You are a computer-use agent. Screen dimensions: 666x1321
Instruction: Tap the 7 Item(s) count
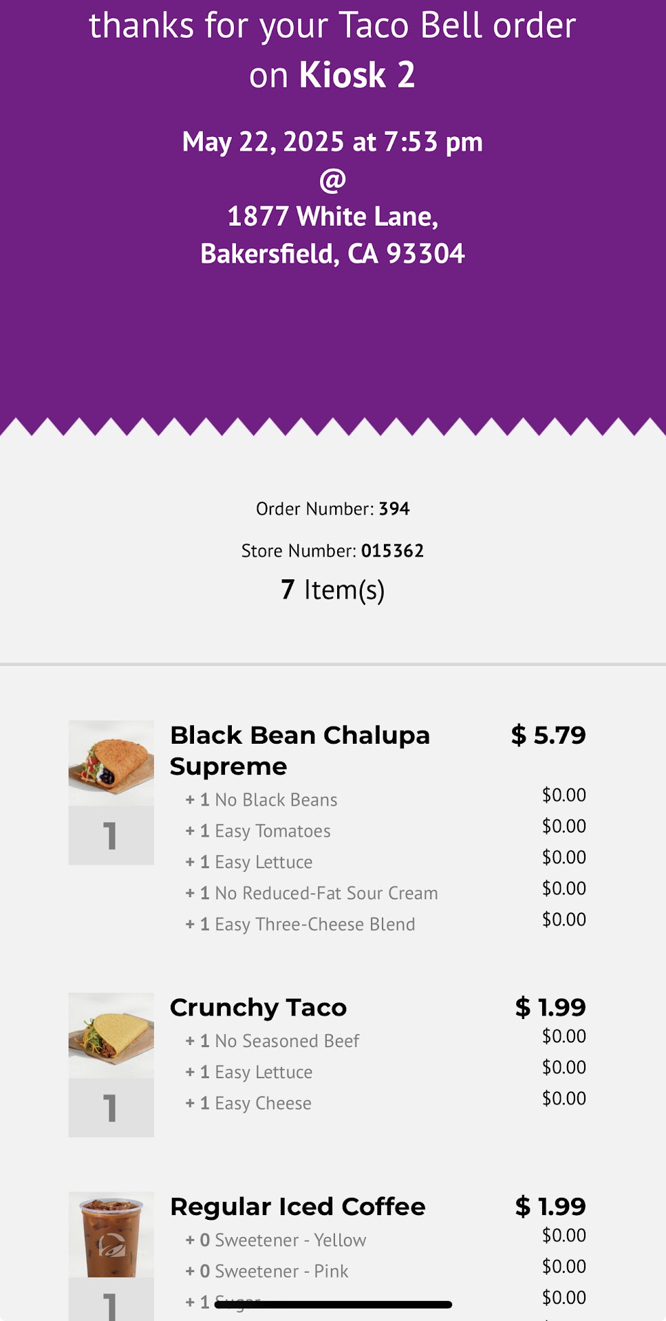(332, 590)
